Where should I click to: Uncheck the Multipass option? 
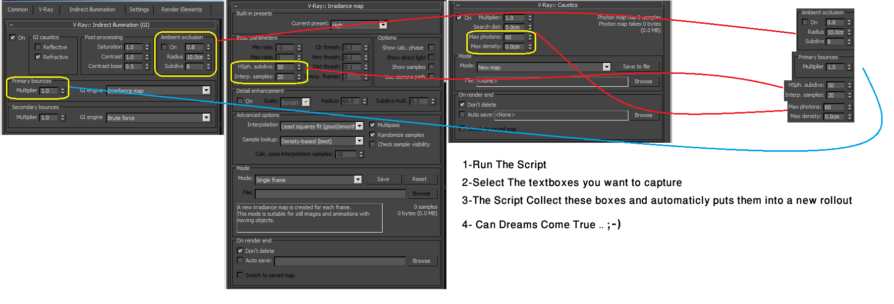pos(372,125)
